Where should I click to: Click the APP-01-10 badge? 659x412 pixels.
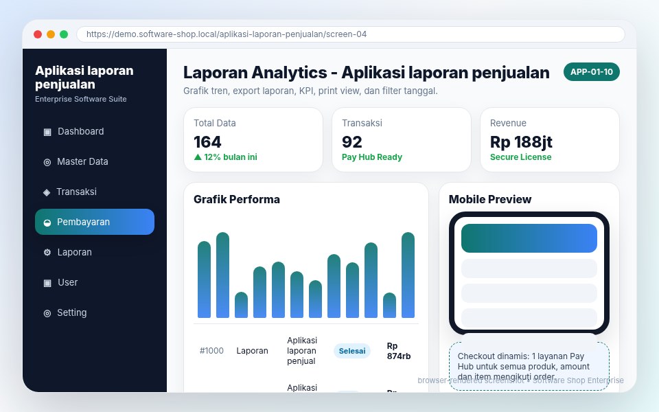[591, 72]
